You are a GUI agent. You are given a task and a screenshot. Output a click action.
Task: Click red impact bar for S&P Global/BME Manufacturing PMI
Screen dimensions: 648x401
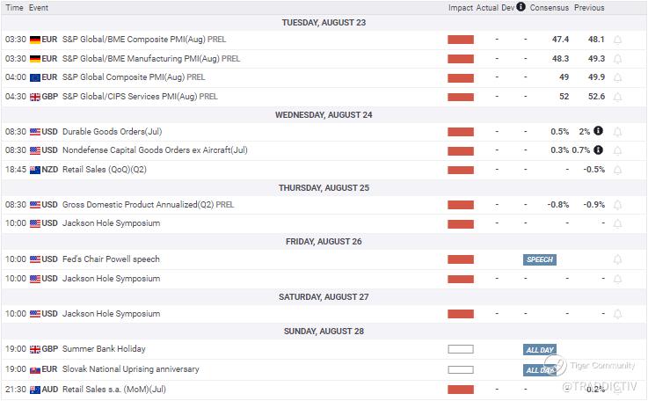[461, 59]
